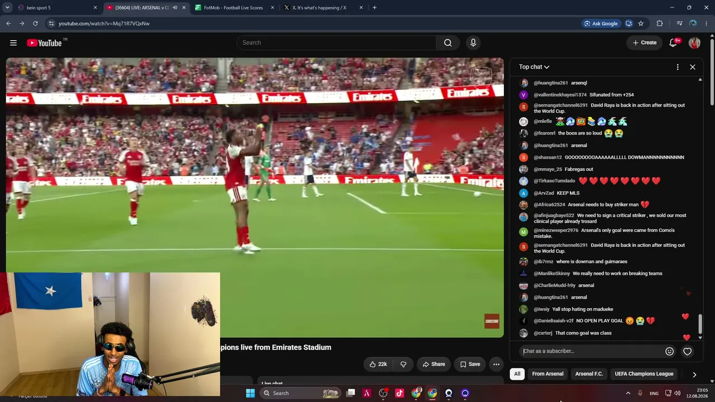Open the Windows Start menu
The image size is (715, 402).
250,393
